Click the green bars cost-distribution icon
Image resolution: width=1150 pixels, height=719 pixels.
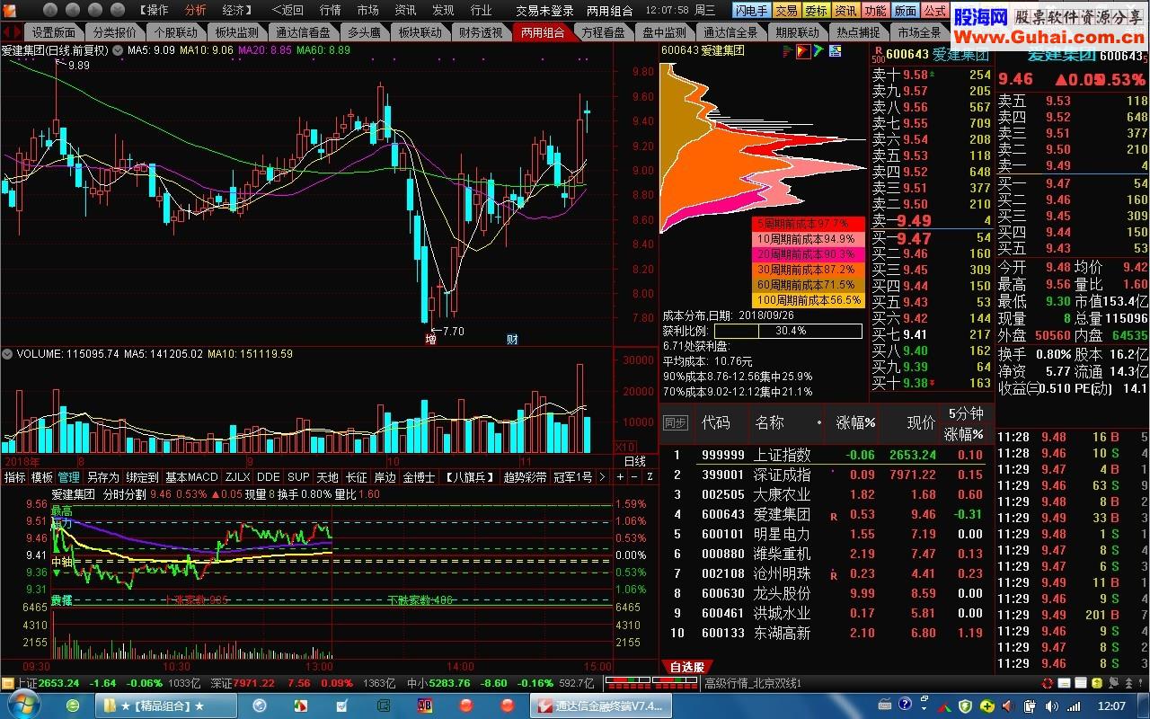788,51
